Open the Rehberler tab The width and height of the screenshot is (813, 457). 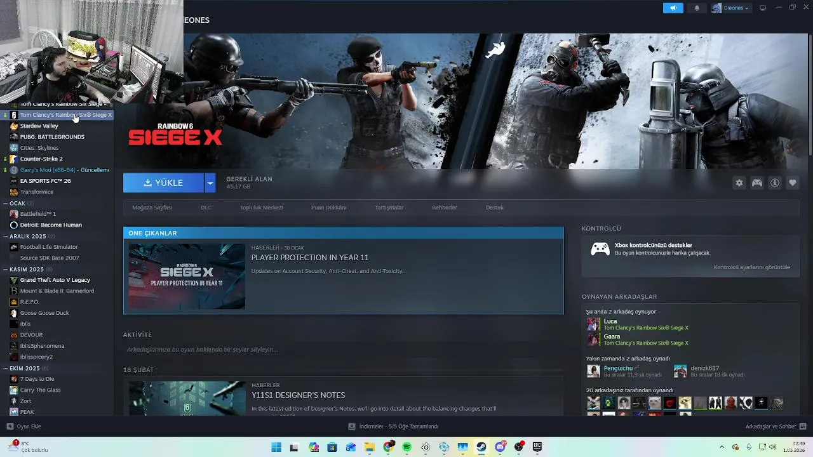[x=444, y=208]
